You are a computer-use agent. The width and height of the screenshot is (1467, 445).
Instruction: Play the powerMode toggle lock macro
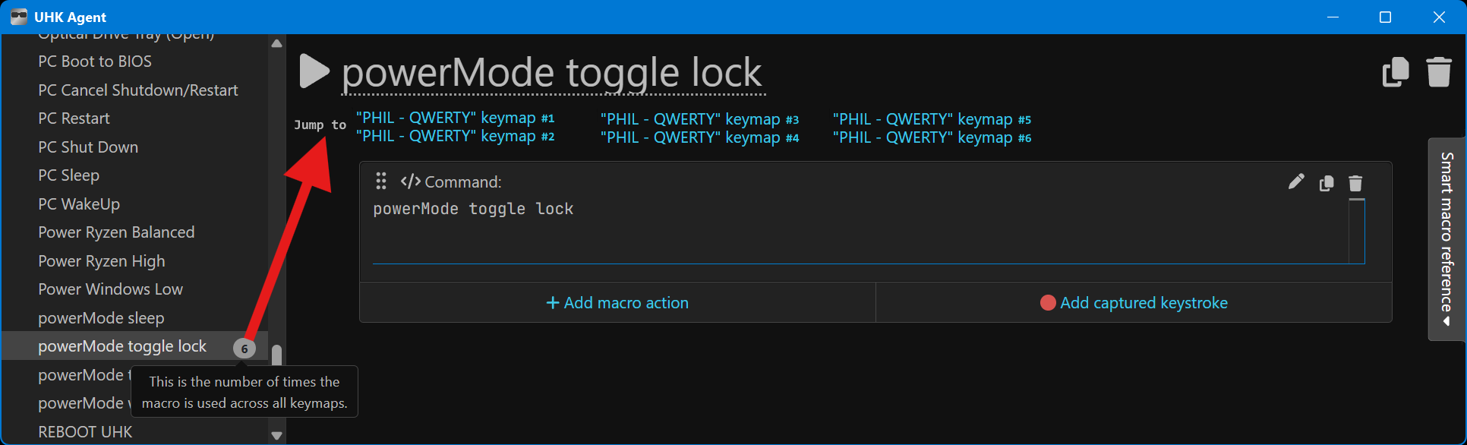314,71
